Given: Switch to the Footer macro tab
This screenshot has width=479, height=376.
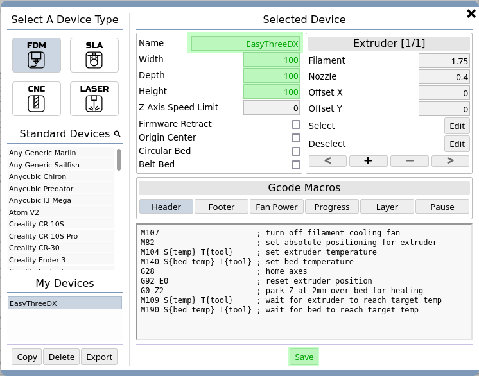Looking at the screenshot, I should [x=222, y=207].
